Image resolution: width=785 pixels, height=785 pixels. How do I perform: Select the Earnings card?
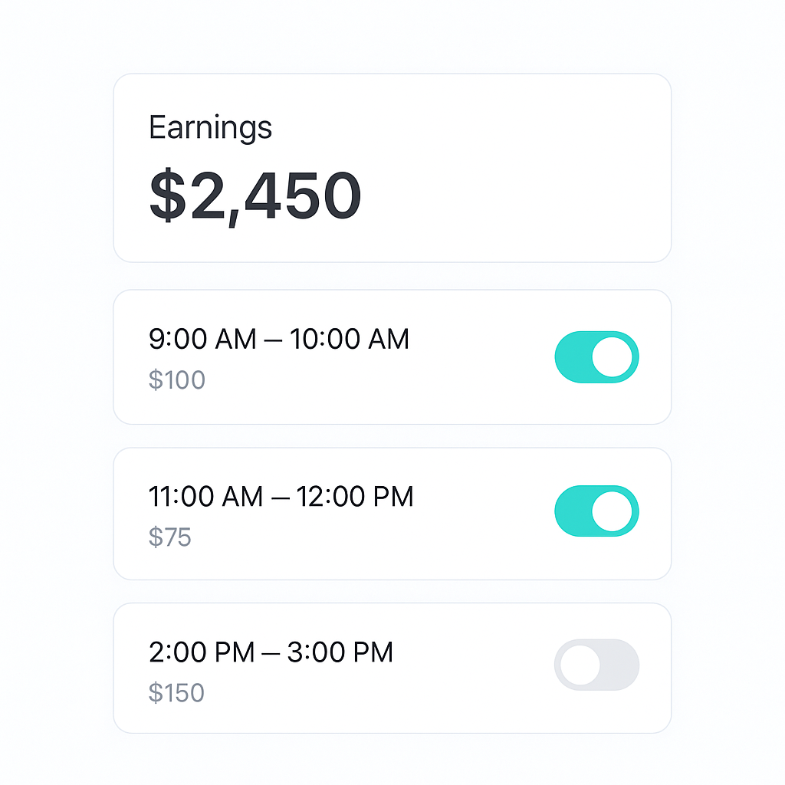tap(392, 167)
